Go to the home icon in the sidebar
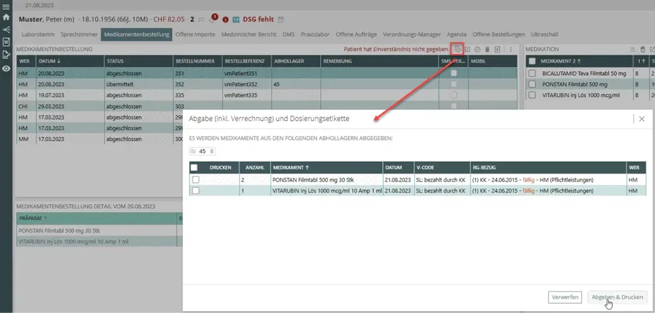The width and height of the screenshot is (655, 313). 6,17
